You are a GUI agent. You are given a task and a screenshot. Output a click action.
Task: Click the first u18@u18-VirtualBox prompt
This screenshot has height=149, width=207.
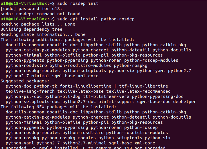(x=27, y=3)
